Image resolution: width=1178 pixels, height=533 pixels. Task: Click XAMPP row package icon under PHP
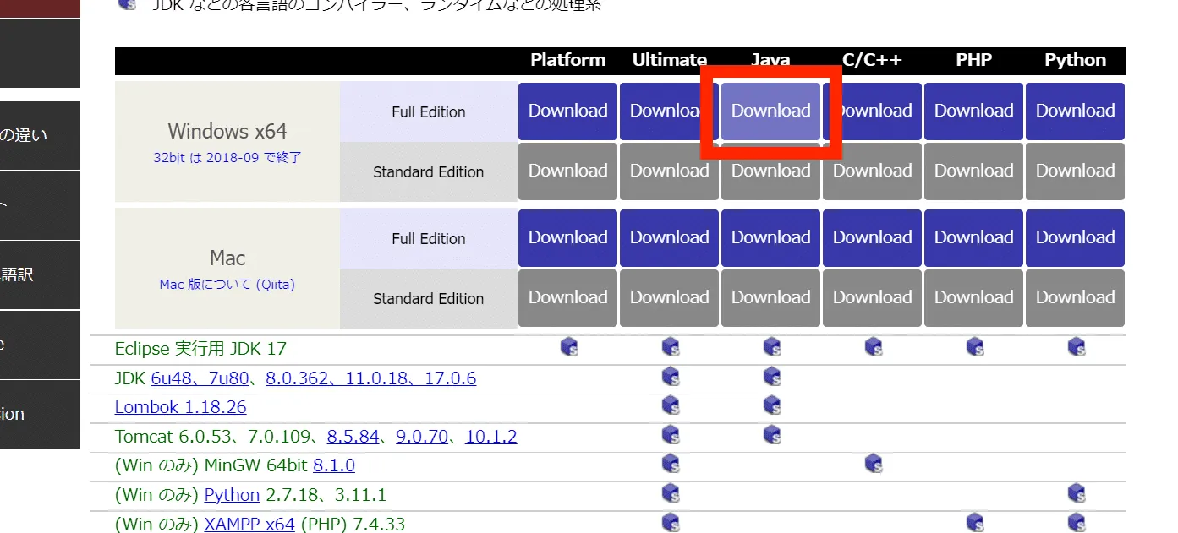point(975,522)
